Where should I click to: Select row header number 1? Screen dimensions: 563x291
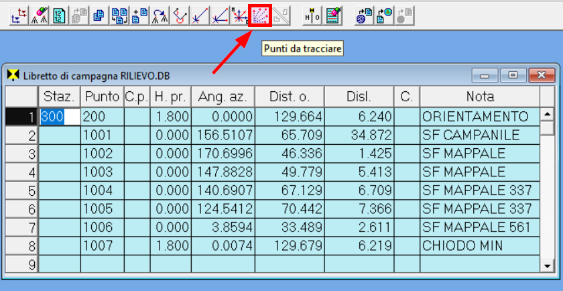[21, 117]
